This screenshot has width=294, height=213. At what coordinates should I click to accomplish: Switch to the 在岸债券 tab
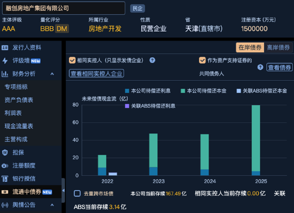(x=250, y=48)
